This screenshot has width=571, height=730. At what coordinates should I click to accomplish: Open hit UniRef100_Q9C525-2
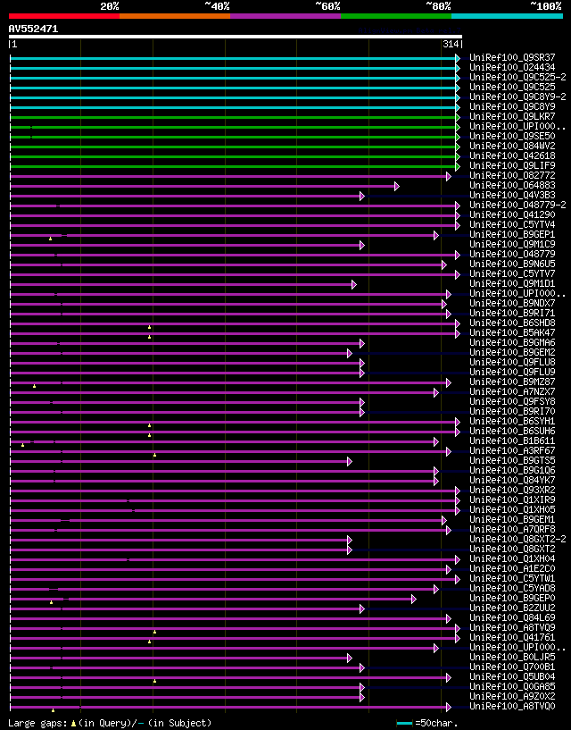517,77
